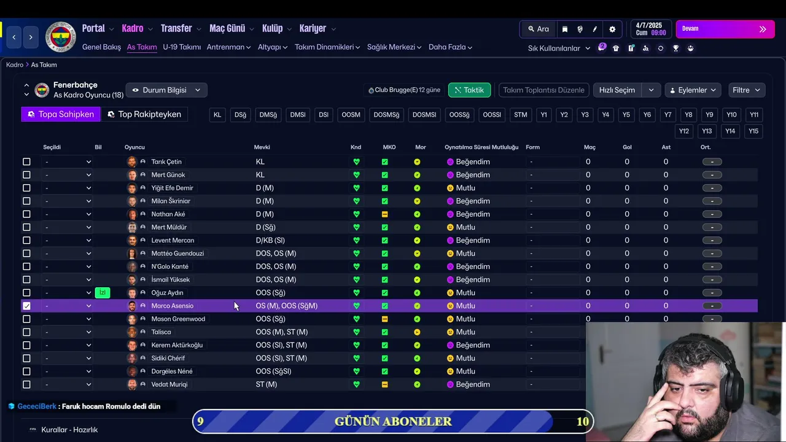Click the shirt icon shortcut

(x=616, y=48)
